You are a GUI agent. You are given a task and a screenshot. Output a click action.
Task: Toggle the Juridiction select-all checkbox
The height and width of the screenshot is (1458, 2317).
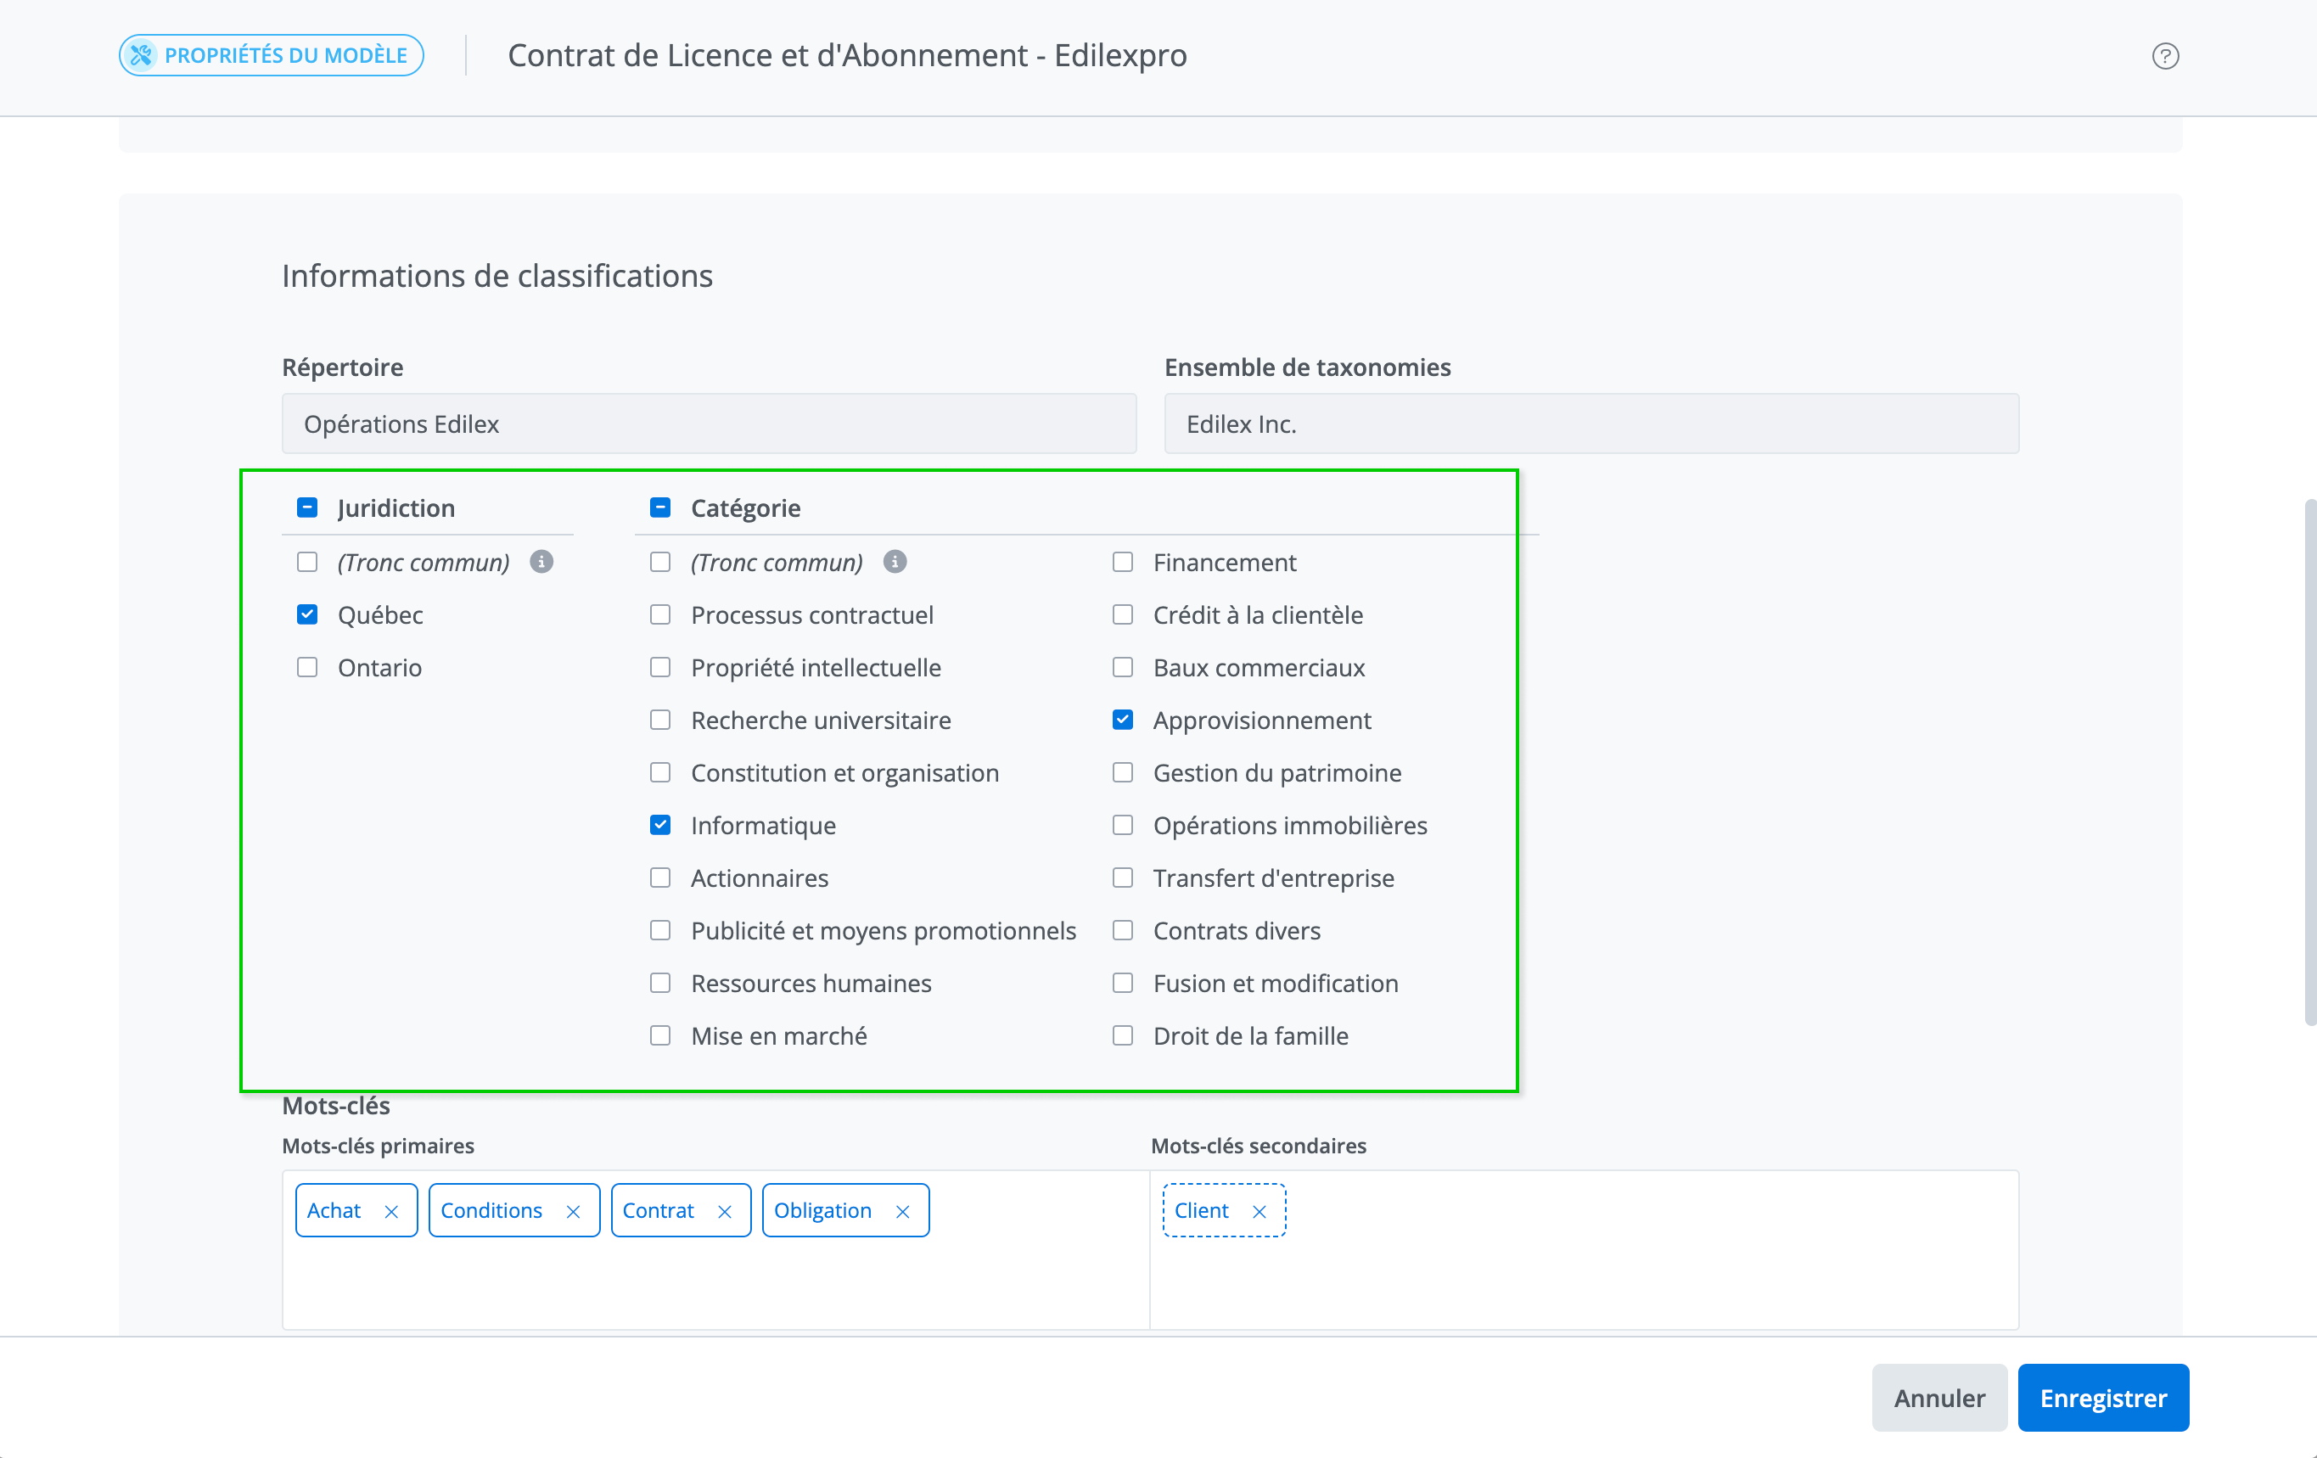pos(307,508)
